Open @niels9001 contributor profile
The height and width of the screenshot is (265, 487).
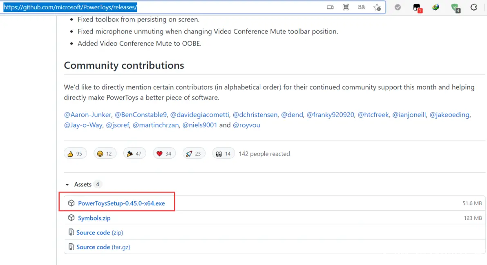click(199, 125)
